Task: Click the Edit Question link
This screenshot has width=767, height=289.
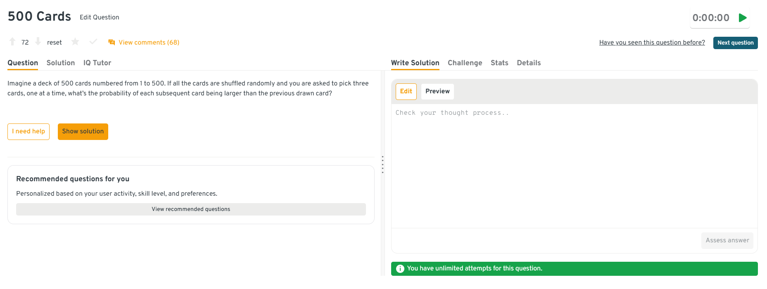Action: click(x=99, y=17)
